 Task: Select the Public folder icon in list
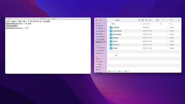pyautogui.click(x=111, y=48)
